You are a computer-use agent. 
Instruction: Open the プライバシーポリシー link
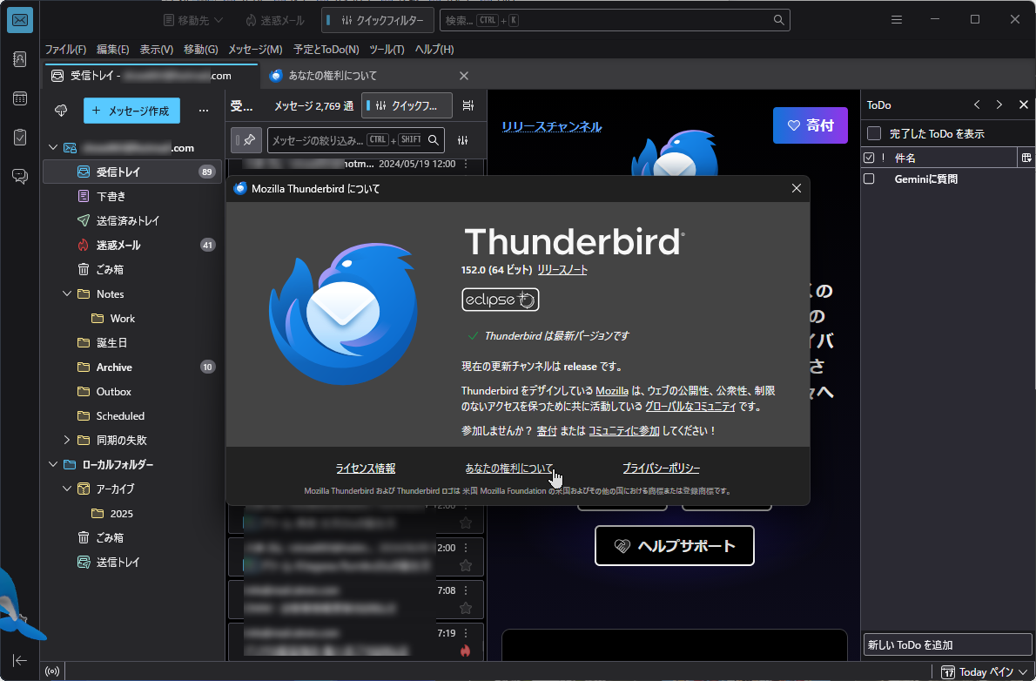pos(662,469)
